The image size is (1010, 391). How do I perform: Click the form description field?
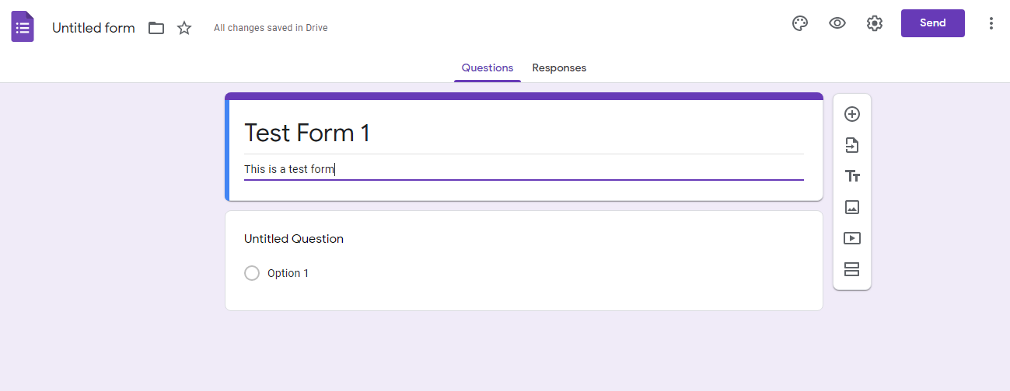[522, 169]
